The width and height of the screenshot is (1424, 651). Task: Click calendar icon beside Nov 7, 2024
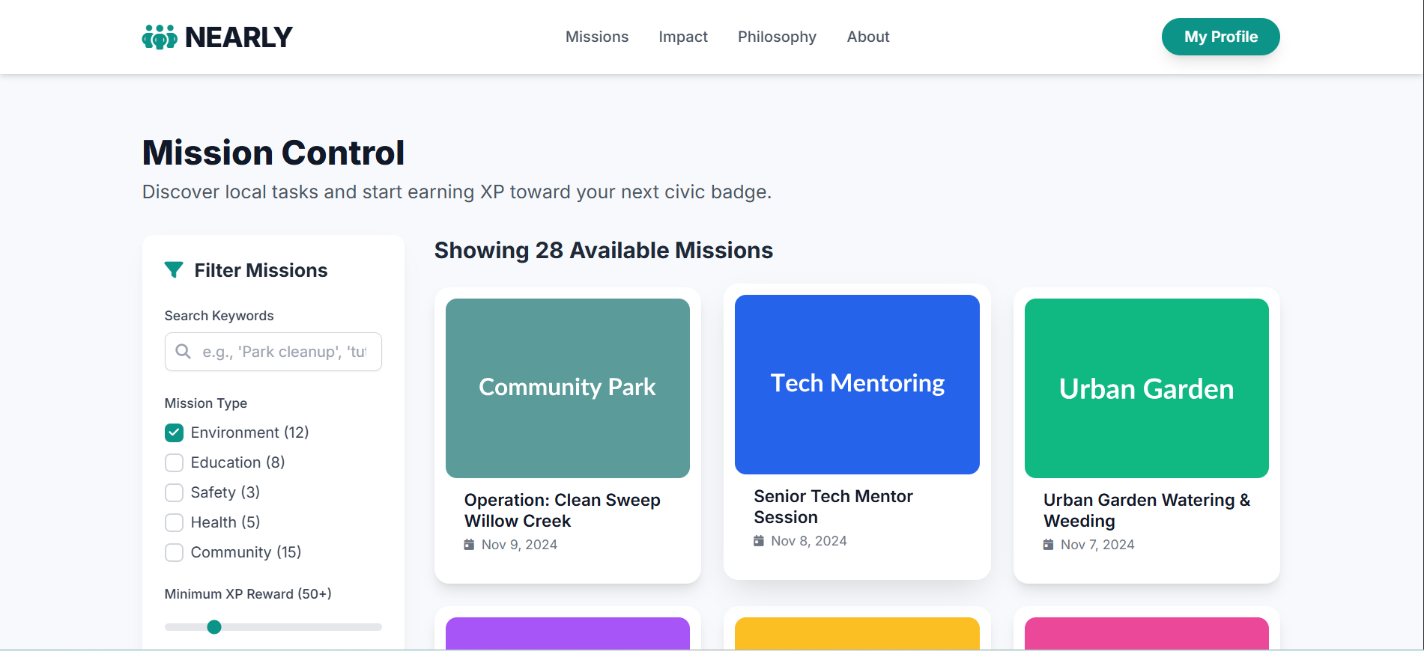[1049, 545]
